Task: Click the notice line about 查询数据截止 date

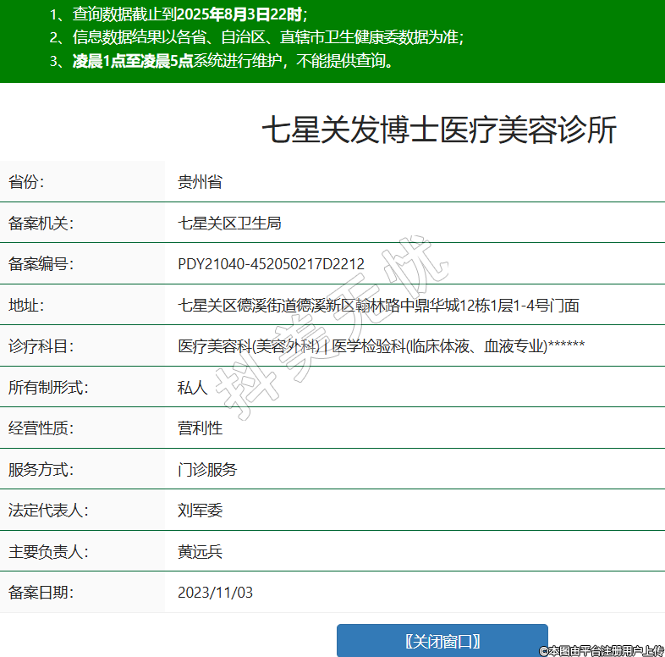Action: [178, 14]
